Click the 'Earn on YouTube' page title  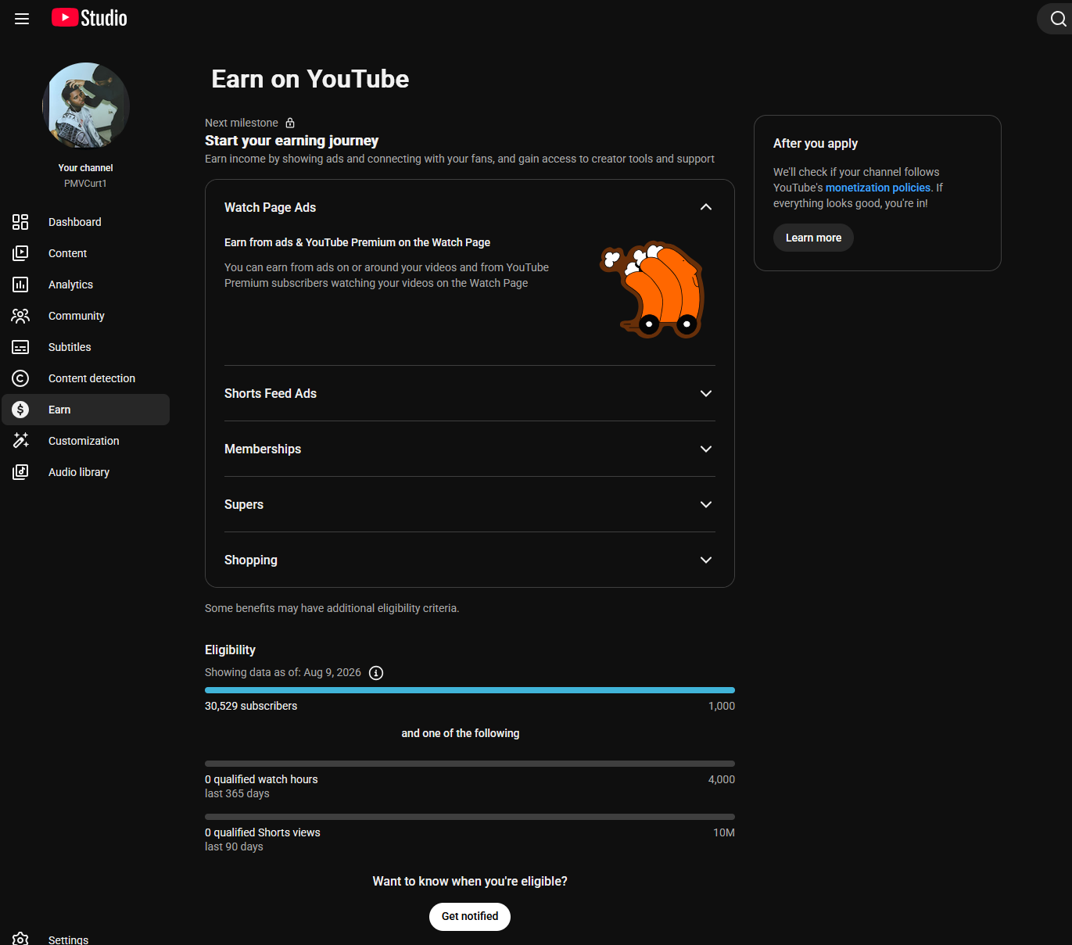click(x=310, y=79)
